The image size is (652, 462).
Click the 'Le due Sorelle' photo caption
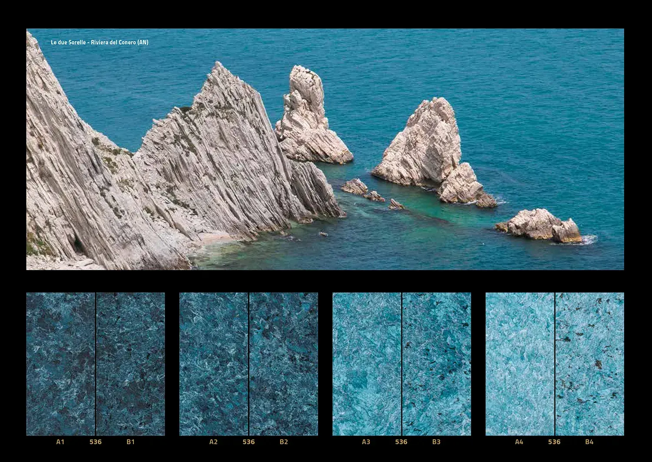(x=100, y=42)
